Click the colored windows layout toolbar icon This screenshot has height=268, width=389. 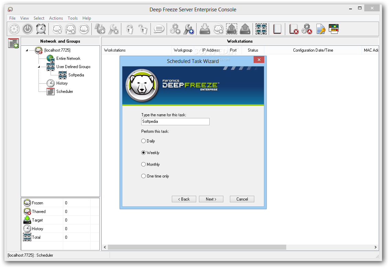334,29
